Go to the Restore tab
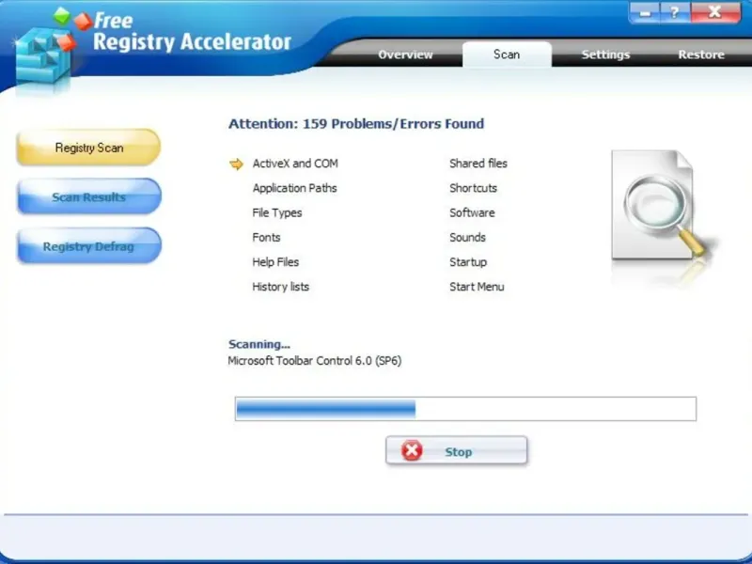The height and width of the screenshot is (564, 752). point(701,55)
